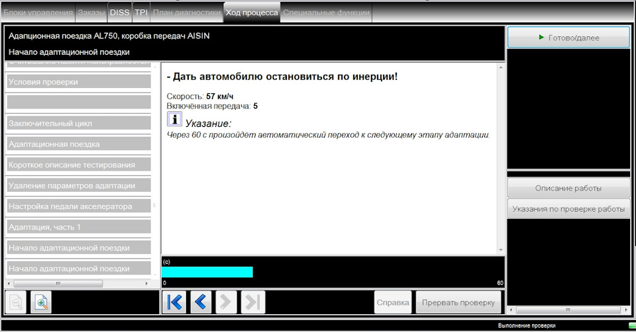This screenshot has height=332, width=636.
Task: Jump to last step with skip-forward icon
Action: point(253,302)
